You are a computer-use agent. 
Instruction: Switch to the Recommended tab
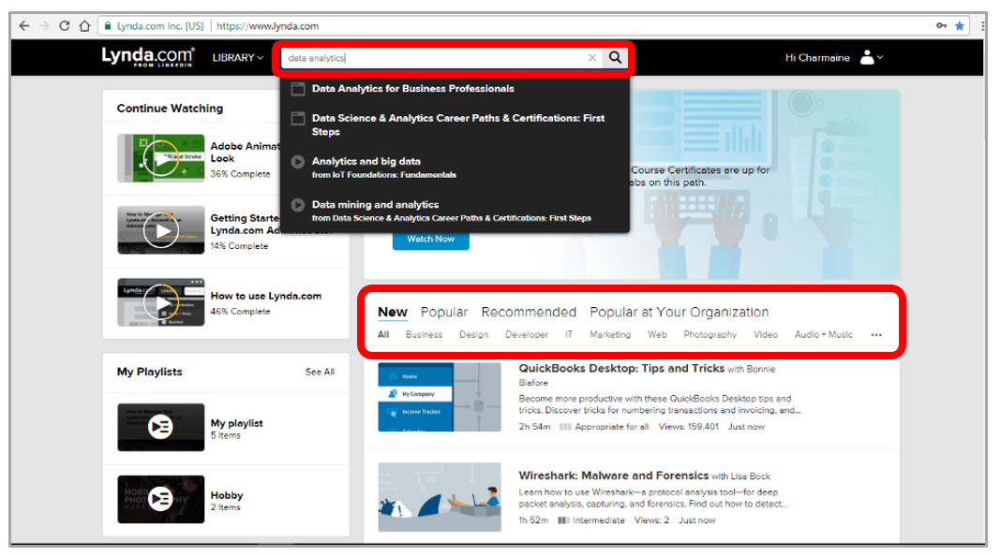coord(529,312)
